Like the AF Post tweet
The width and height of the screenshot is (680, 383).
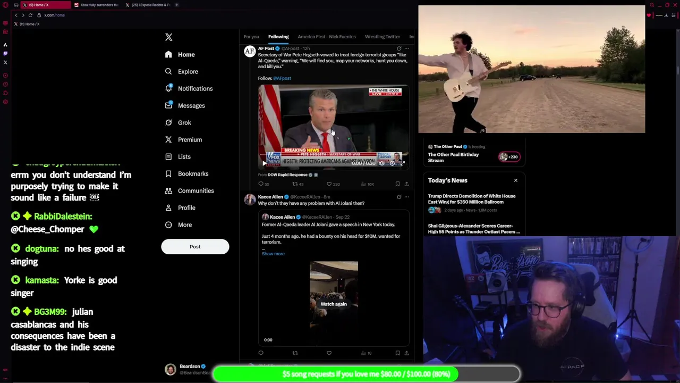click(329, 184)
